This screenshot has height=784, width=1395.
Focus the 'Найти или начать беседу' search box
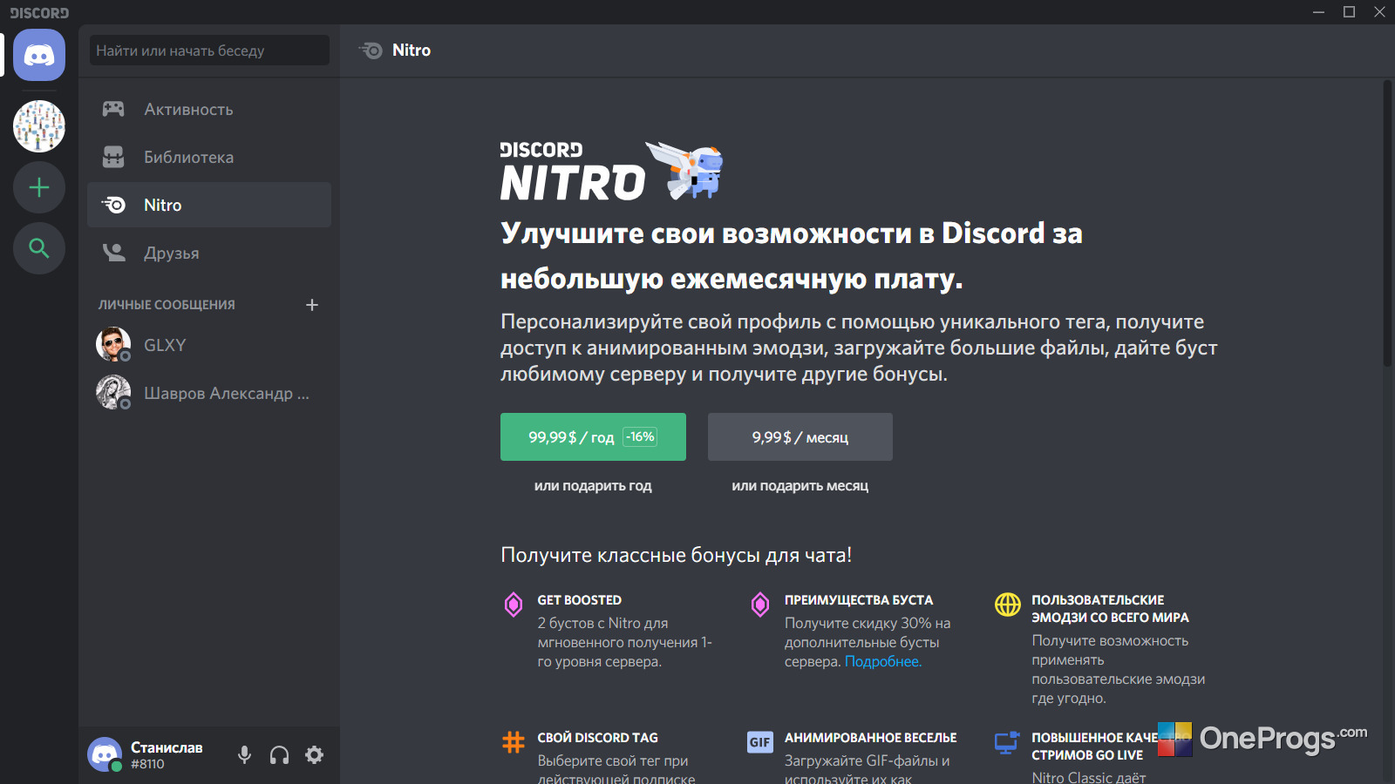(x=209, y=50)
